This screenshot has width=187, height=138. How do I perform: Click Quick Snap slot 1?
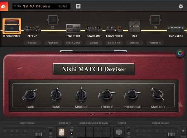[81, 129]
